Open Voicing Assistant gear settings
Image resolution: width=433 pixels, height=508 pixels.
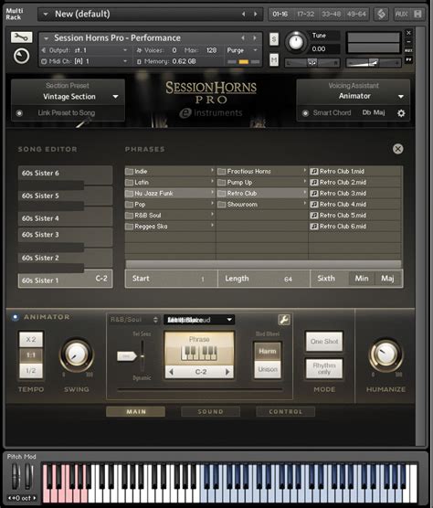click(x=401, y=113)
